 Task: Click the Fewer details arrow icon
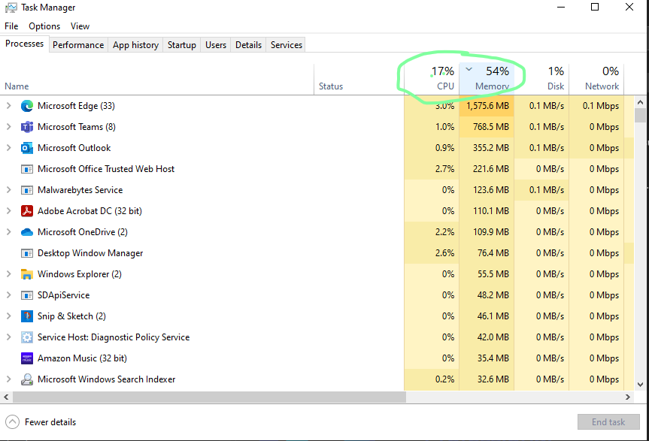[x=13, y=422]
